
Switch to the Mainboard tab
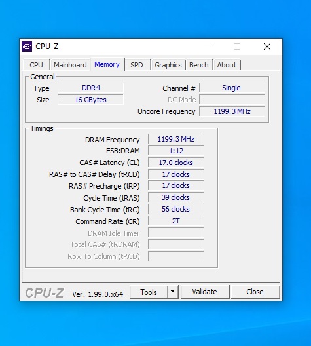70,65
